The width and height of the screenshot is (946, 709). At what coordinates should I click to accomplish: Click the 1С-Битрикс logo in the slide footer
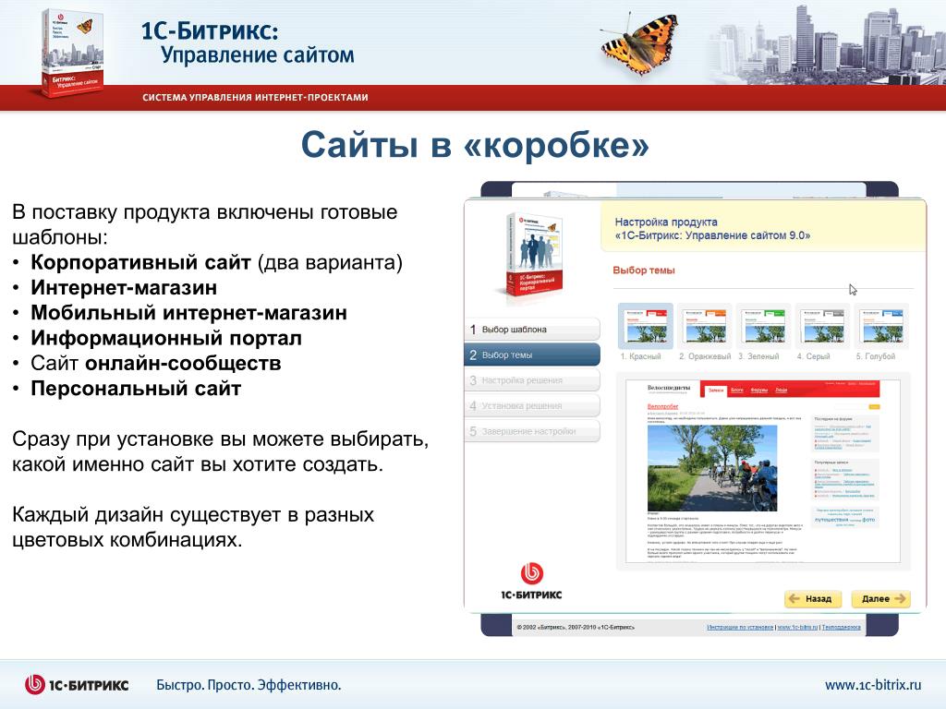(77, 685)
